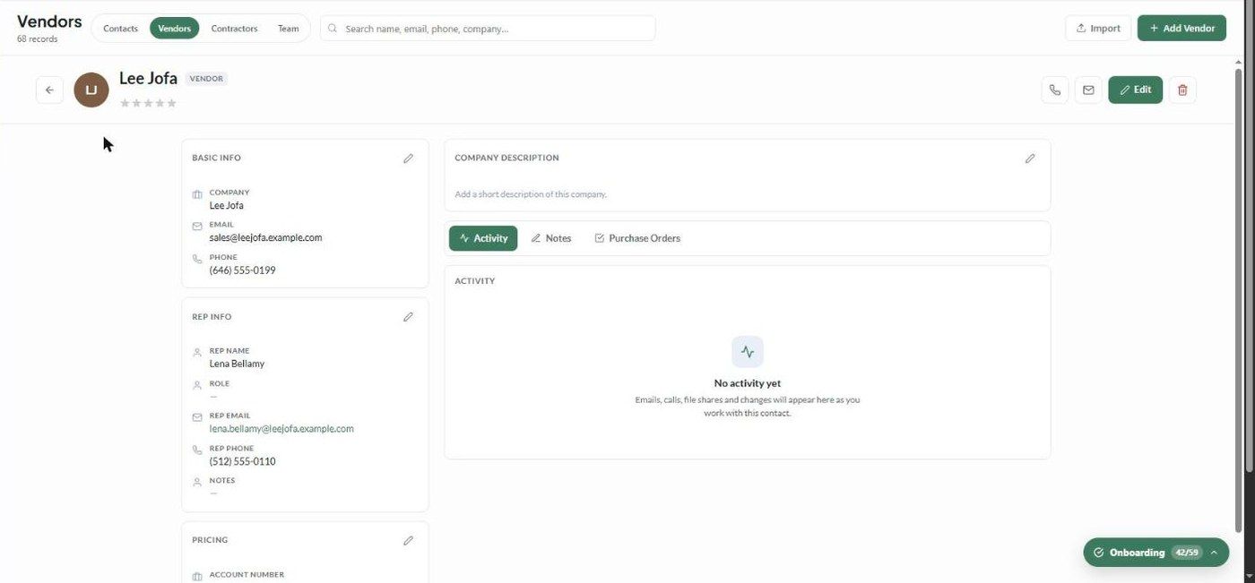Screen dimensions: 1255x583
Task: Click the Import button
Action: tap(1098, 28)
